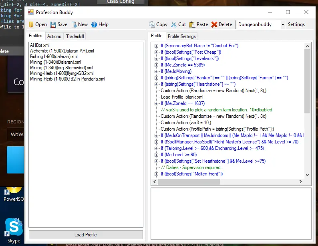Select the ProfilePath custom action row
This screenshot has height=246, width=318.
click(217, 129)
